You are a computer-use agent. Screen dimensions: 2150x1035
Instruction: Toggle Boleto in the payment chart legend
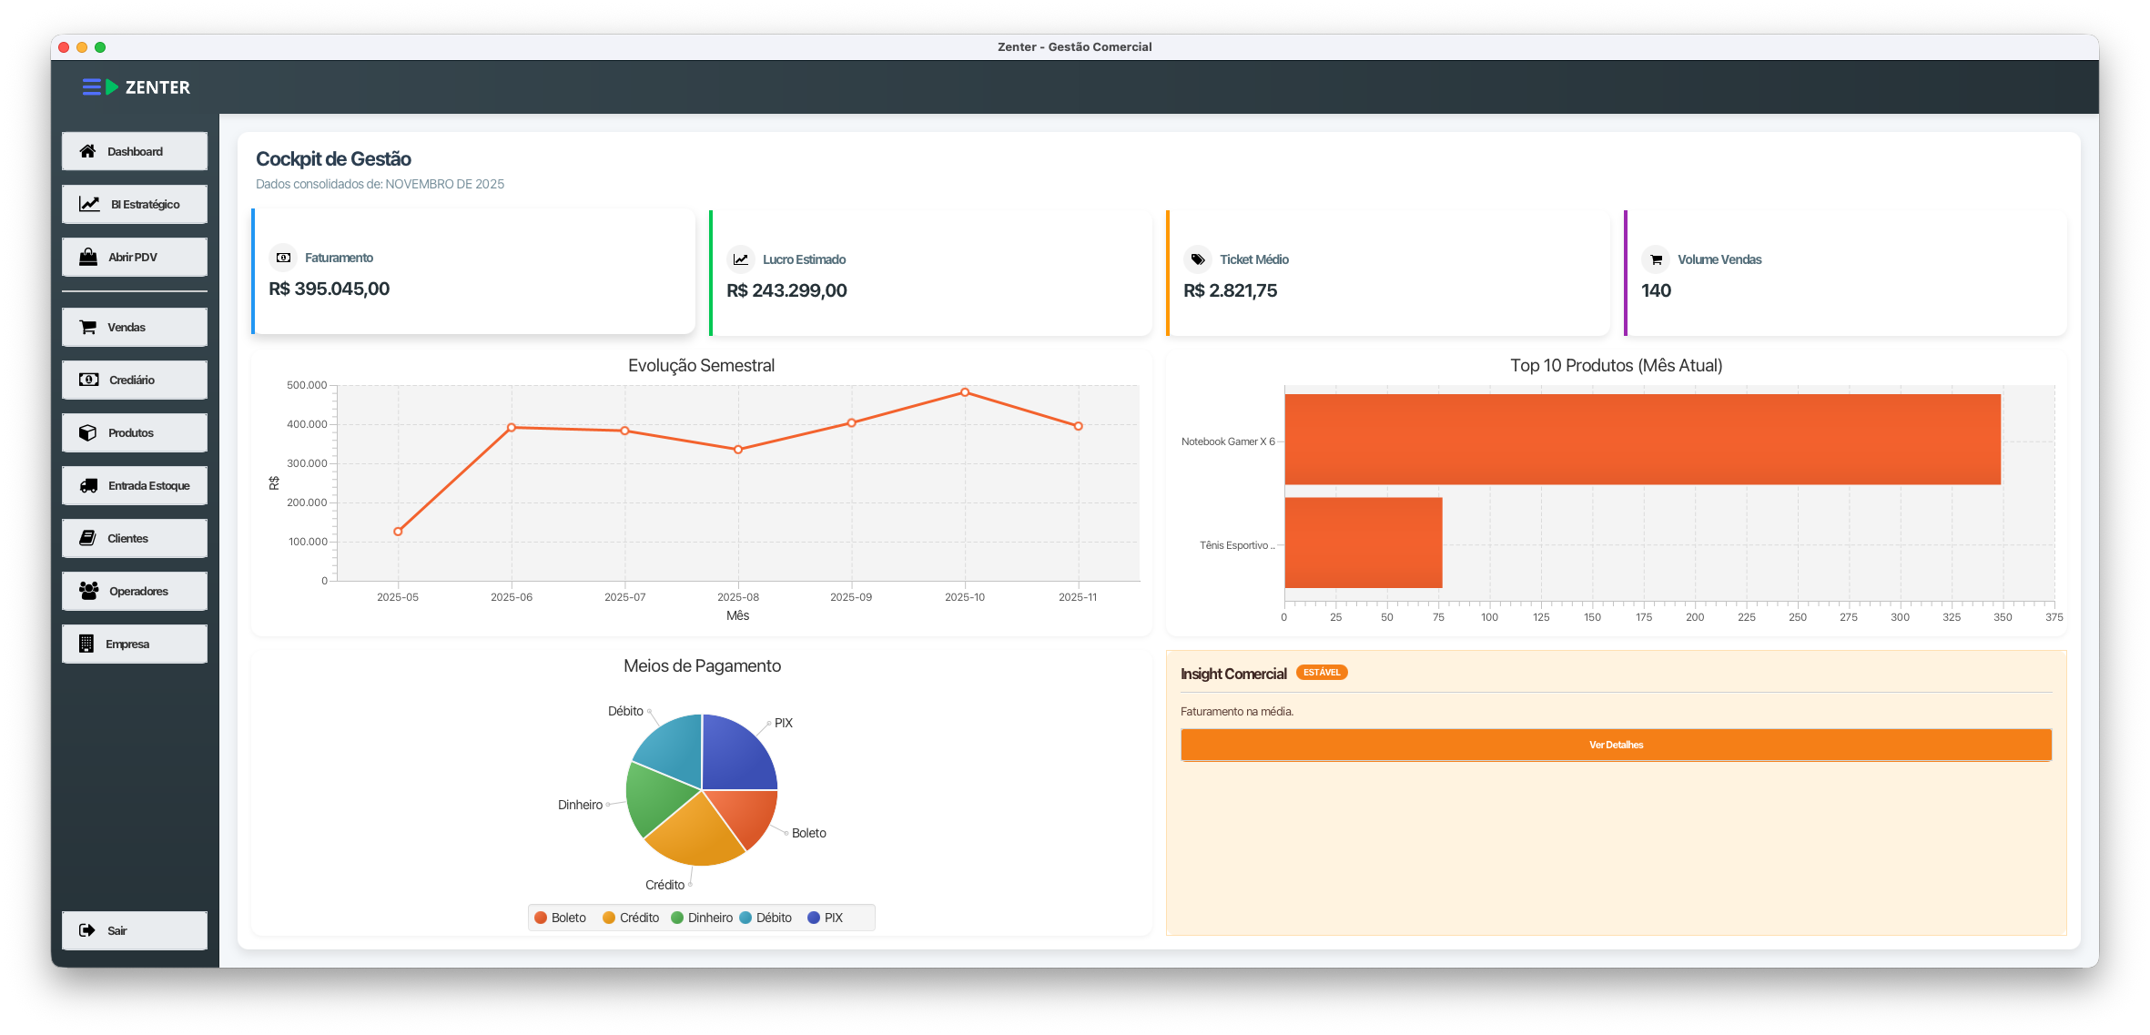tap(562, 918)
